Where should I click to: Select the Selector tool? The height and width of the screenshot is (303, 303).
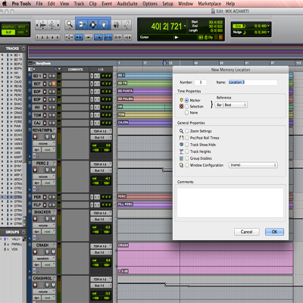coord(92,24)
